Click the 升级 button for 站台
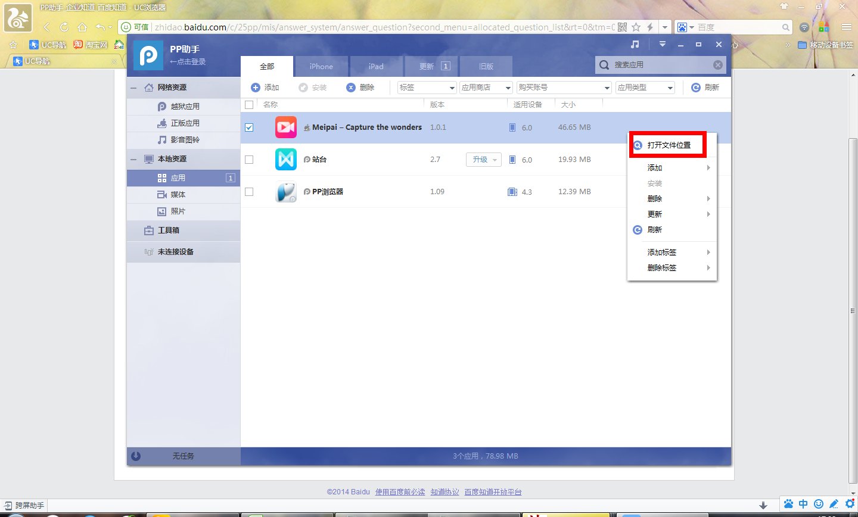This screenshot has height=517, width=858. click(483, 160)
